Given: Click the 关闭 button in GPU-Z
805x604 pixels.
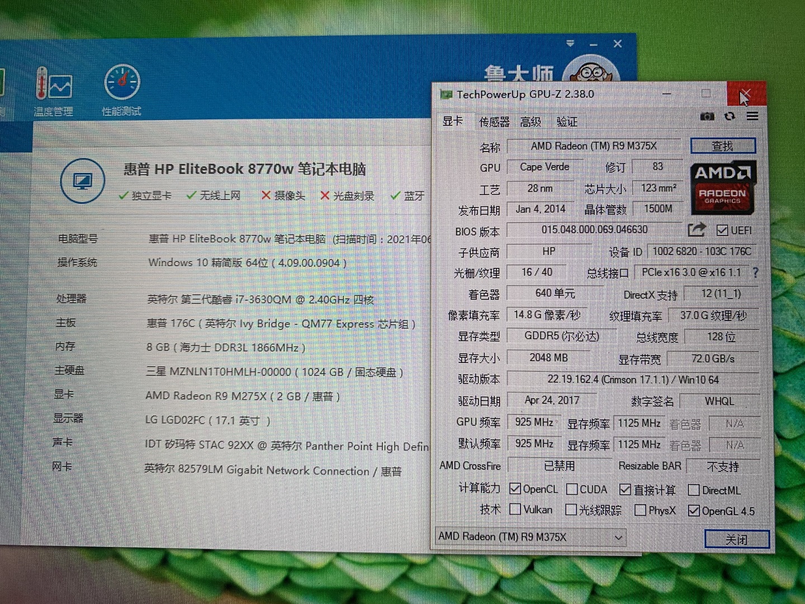Looking at the screenshot, I should tap(737, 539).
